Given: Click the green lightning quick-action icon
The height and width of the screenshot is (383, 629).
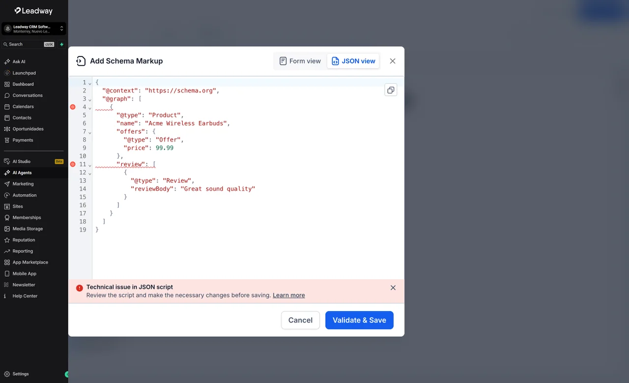Looking at the screenshot, I should 61,44.
